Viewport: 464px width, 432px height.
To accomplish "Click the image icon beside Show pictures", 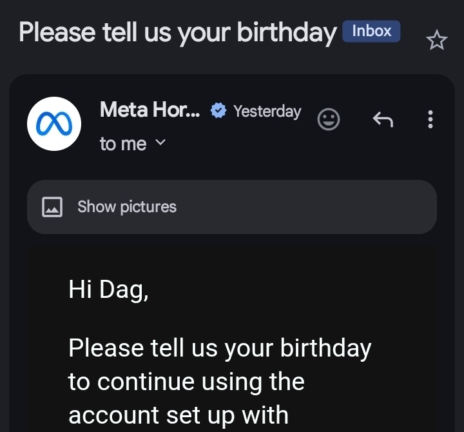I will [52, 207].
